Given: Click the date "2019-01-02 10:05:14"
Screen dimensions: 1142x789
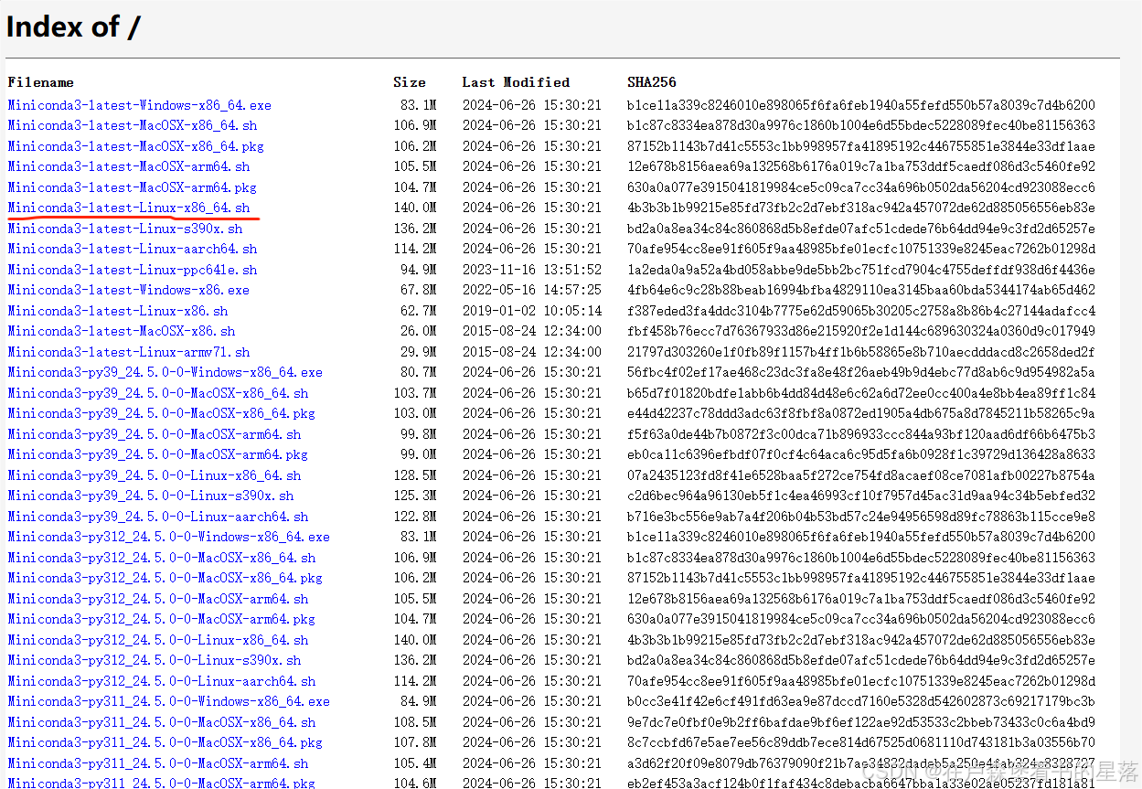Looking at the screenshot, I should [532, 311].
